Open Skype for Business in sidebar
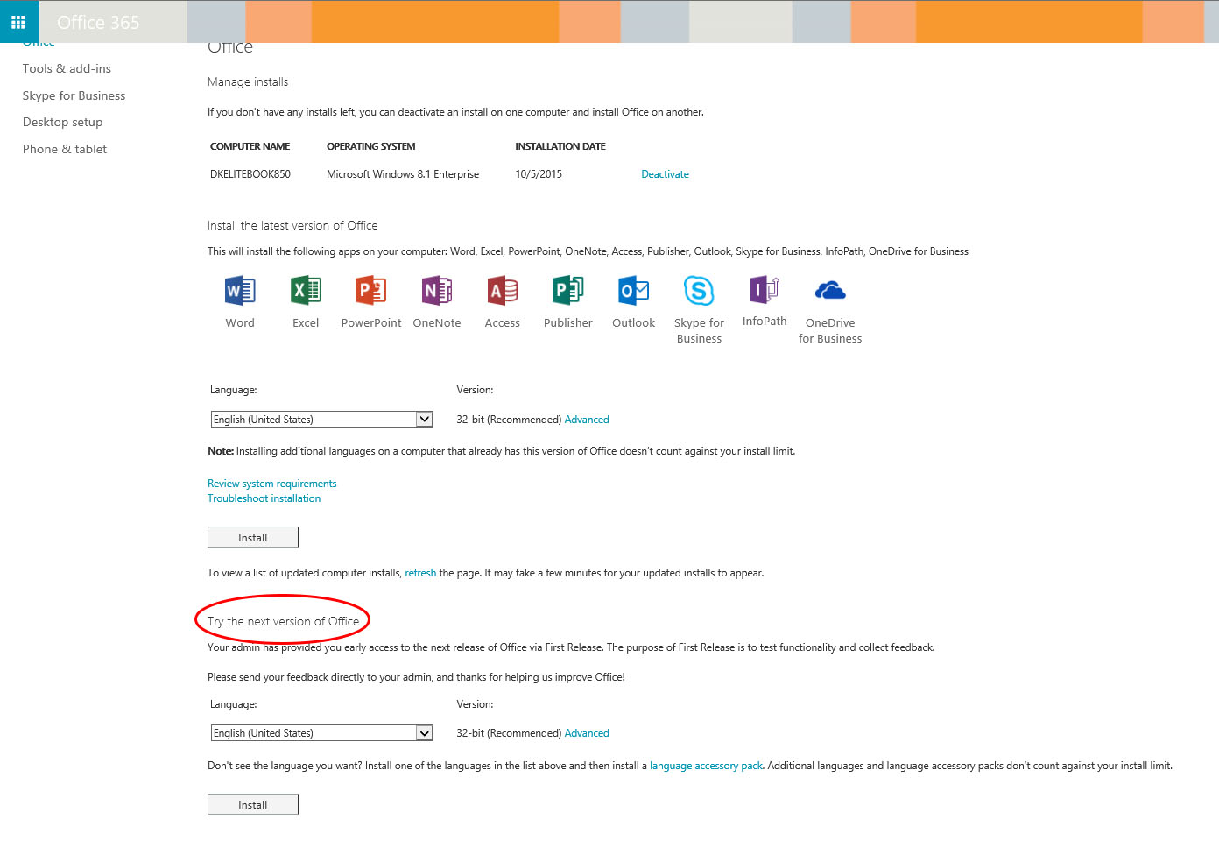This screenshot has height=841, width=1219. point(74,95)
